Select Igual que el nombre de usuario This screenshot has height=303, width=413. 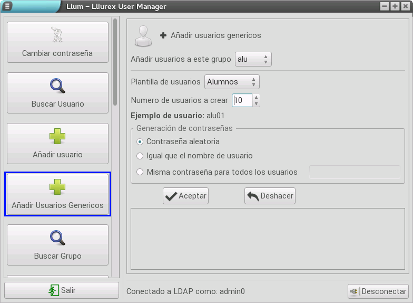pyautogui.click(x=140, y=156)
